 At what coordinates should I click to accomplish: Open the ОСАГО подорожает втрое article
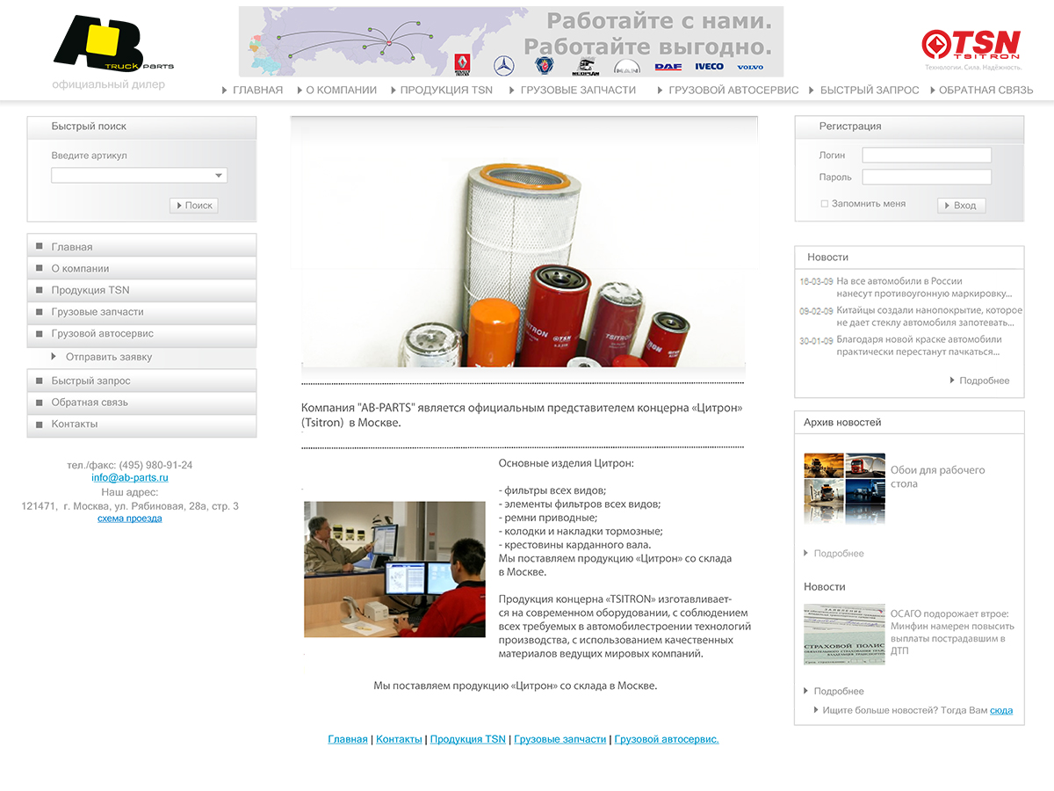952,633
